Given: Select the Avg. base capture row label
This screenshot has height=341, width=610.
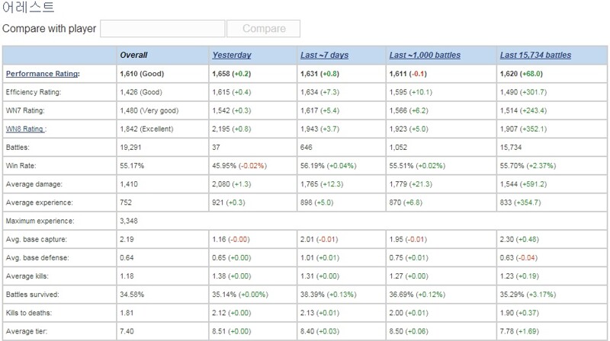Looking at the screenshot, I should coord(36,240).
